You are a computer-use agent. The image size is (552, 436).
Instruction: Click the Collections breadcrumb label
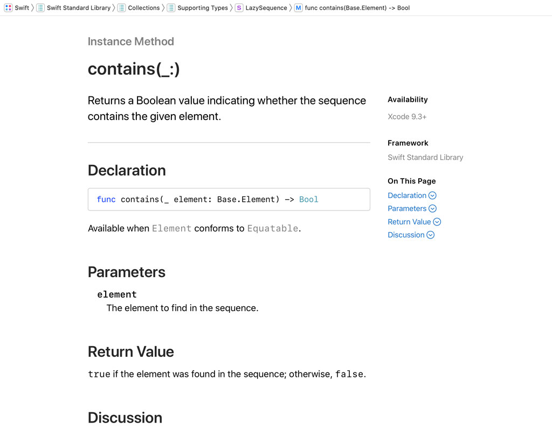pyautogui.click(x=143, y=8)
